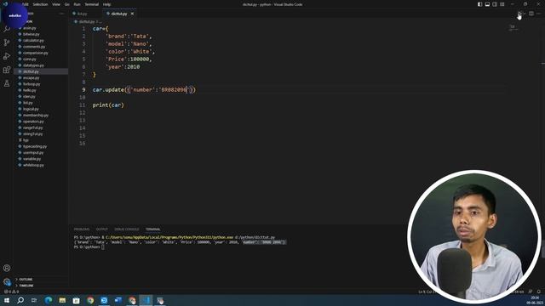545x306 pixels.
Task: Run the Python file with play button
Action: (519, 14)
